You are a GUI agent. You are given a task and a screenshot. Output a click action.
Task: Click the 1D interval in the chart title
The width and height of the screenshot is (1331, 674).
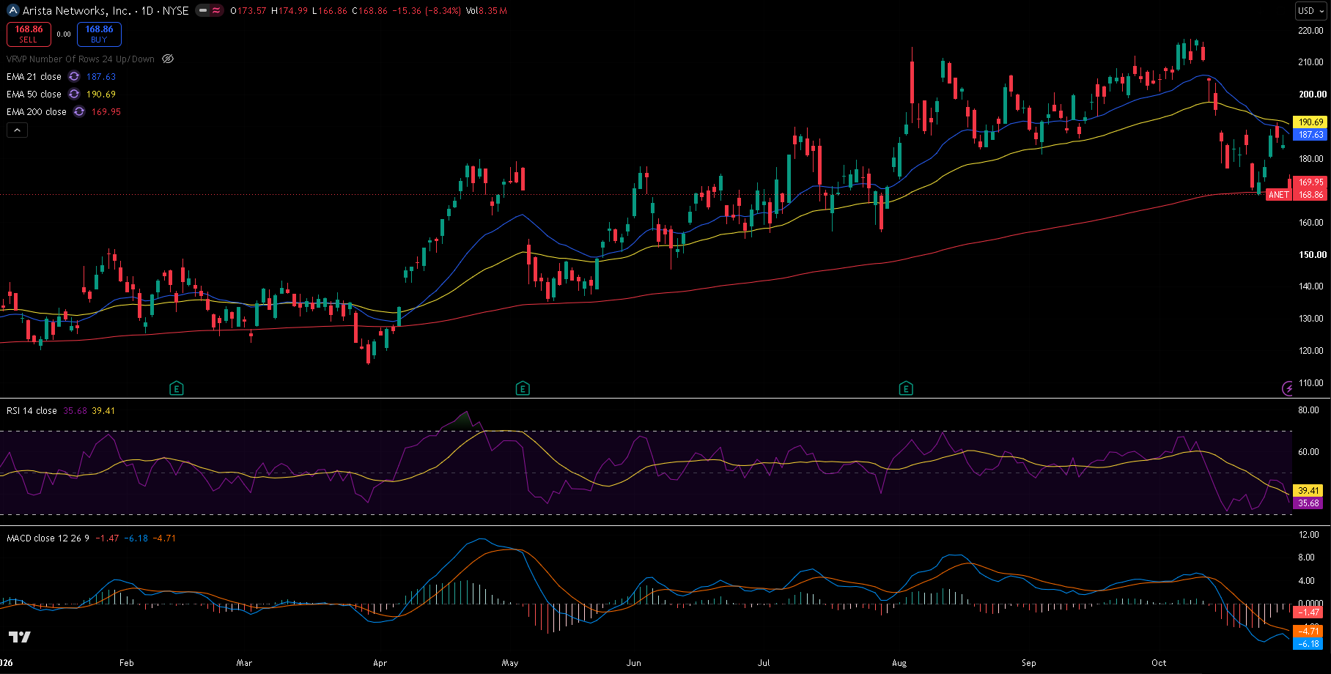[147, 11]
